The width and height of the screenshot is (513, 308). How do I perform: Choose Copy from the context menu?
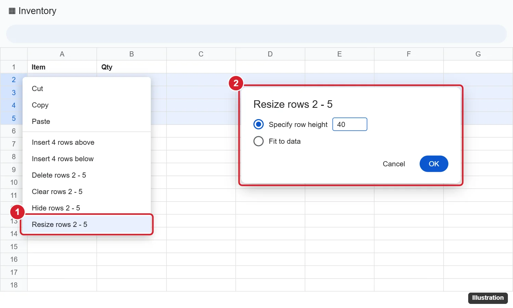tap(87, 105)
